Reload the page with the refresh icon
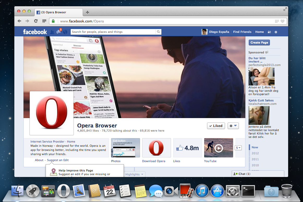Viewport: 303px width, 202px height. (36, 21)
